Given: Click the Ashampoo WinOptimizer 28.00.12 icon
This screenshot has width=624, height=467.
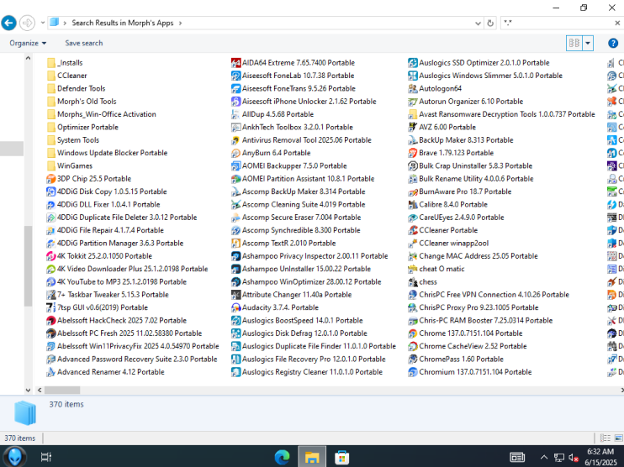Looking at the screenshot, I should point(235,281).
